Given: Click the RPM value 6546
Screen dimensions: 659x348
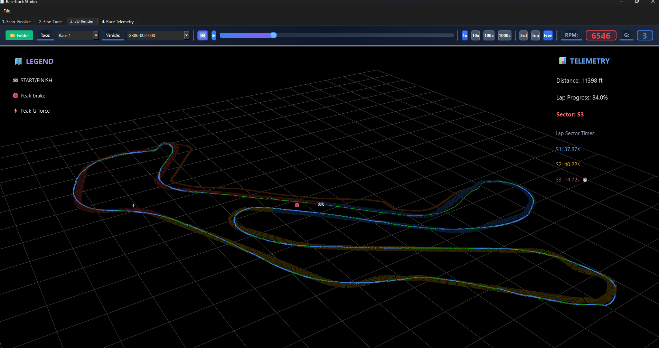Looking at the screenshot, I should (601, 36).
